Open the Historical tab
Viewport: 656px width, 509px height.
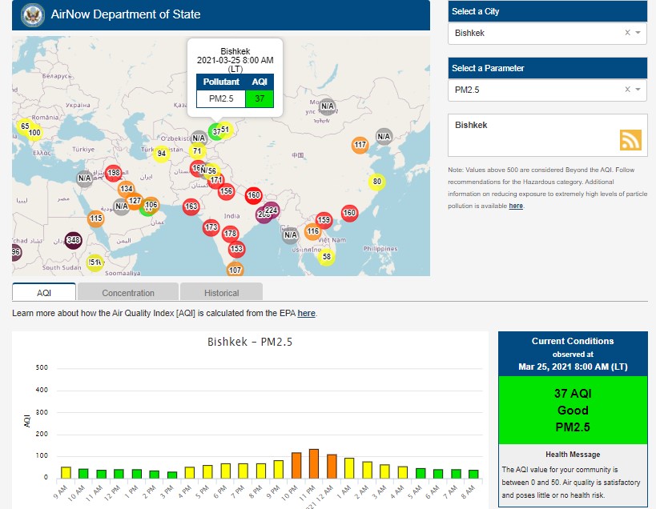221,293
